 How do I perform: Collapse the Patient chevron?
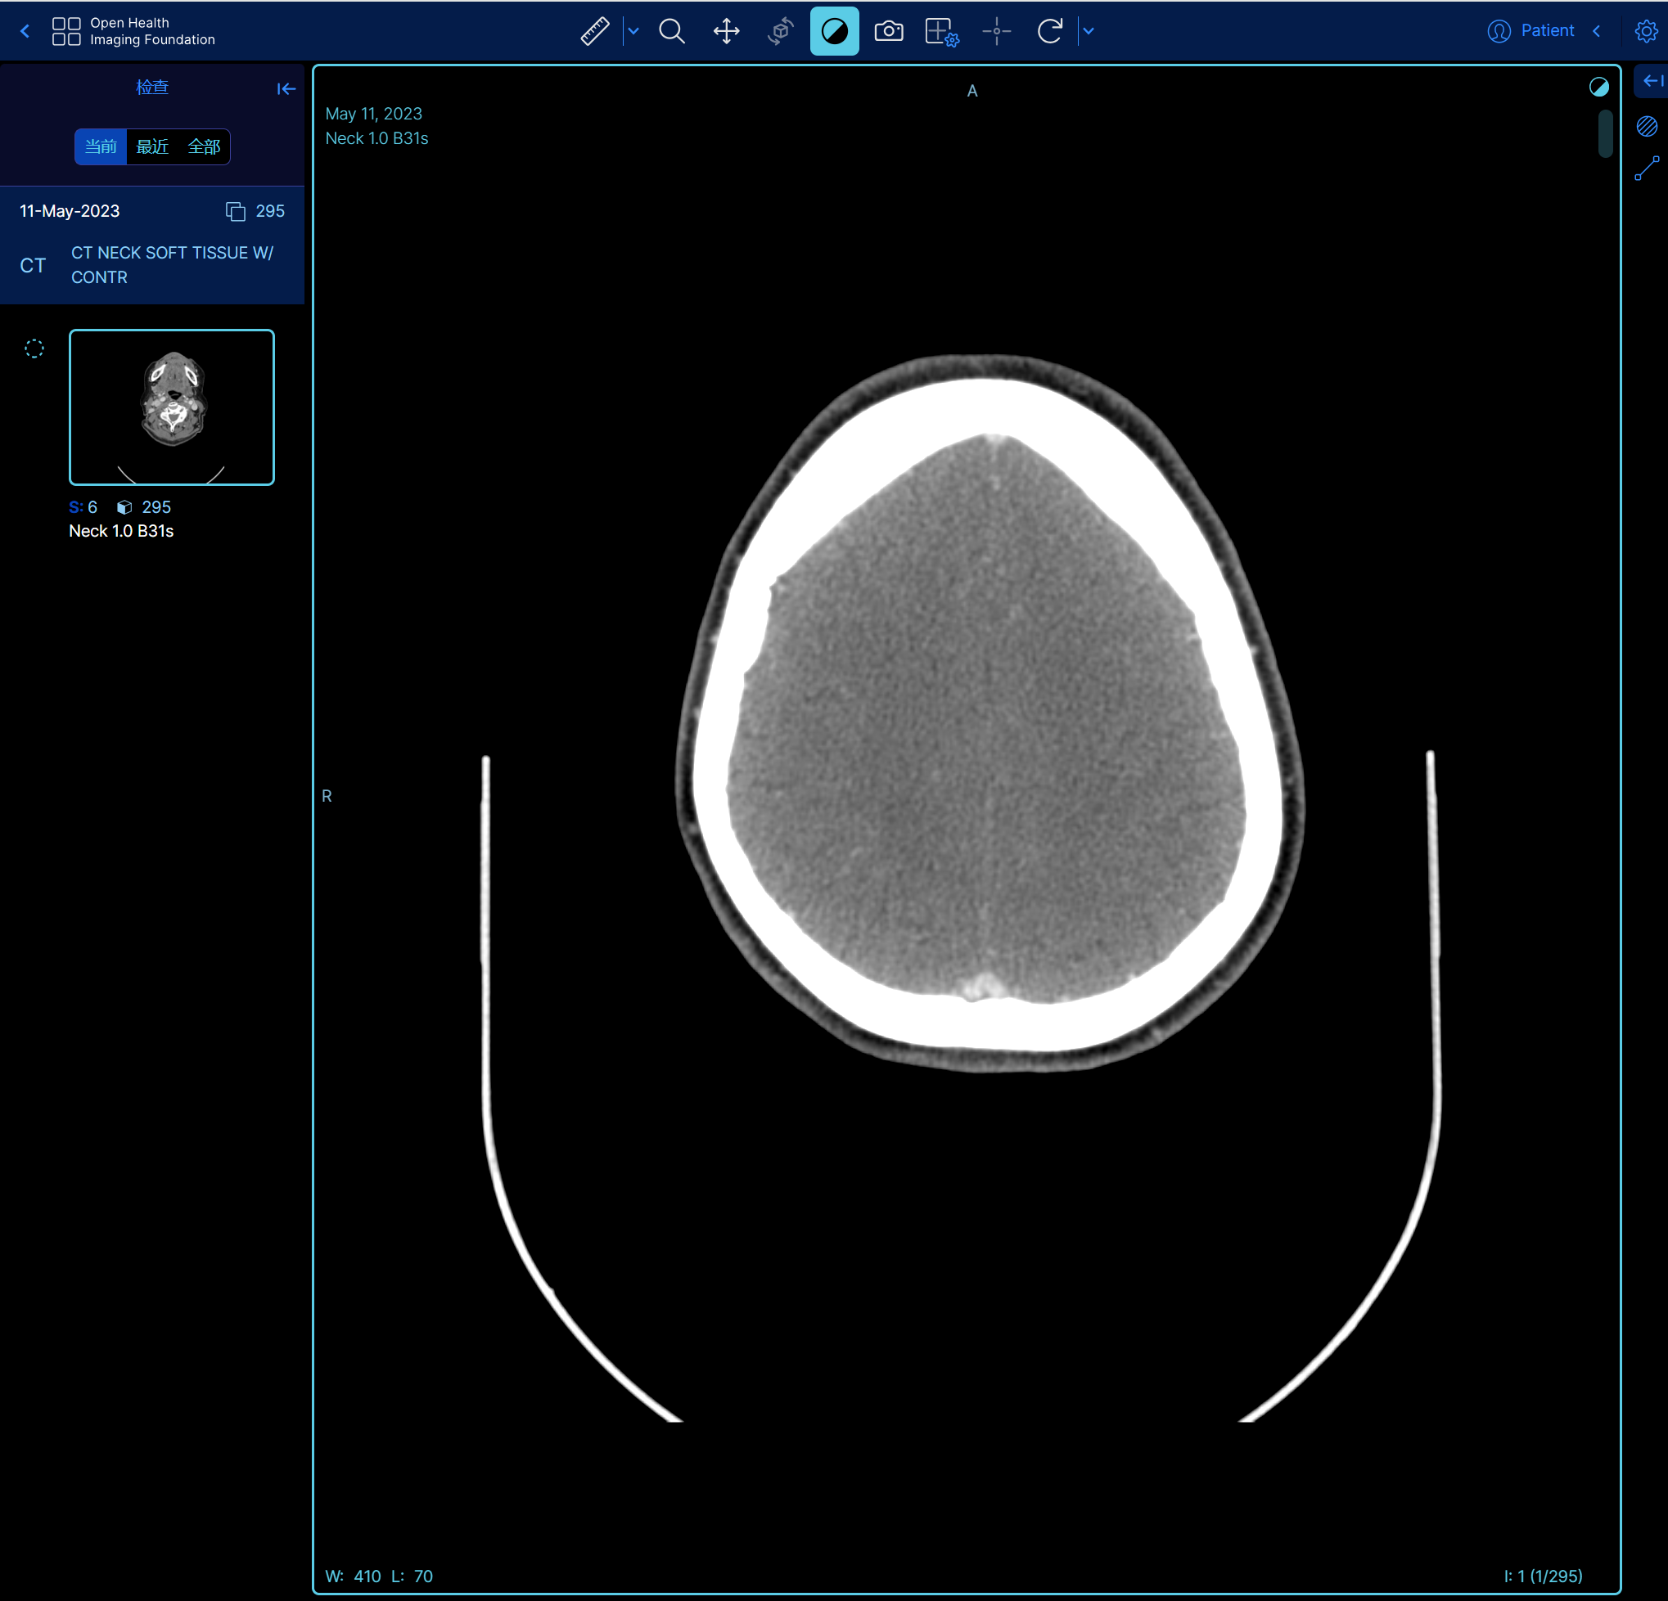(1598, 31)
